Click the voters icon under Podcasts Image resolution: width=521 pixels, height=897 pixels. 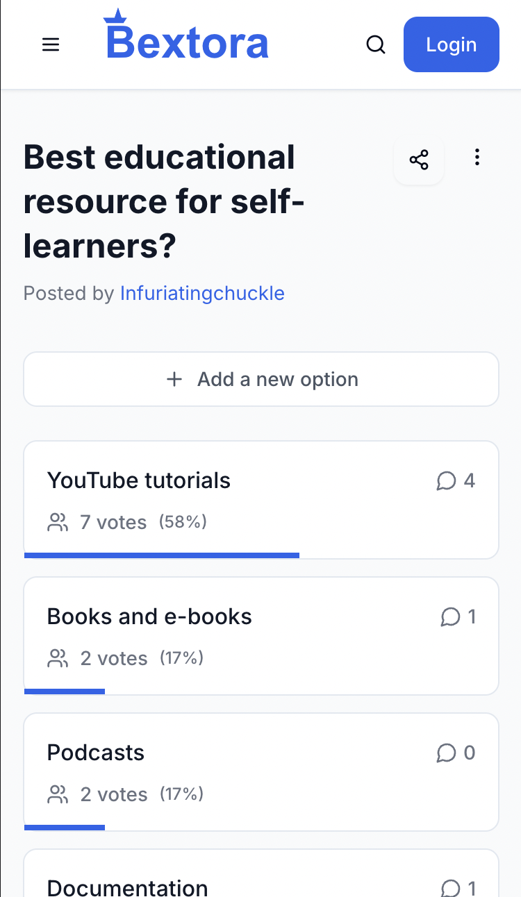pos(58,794)
